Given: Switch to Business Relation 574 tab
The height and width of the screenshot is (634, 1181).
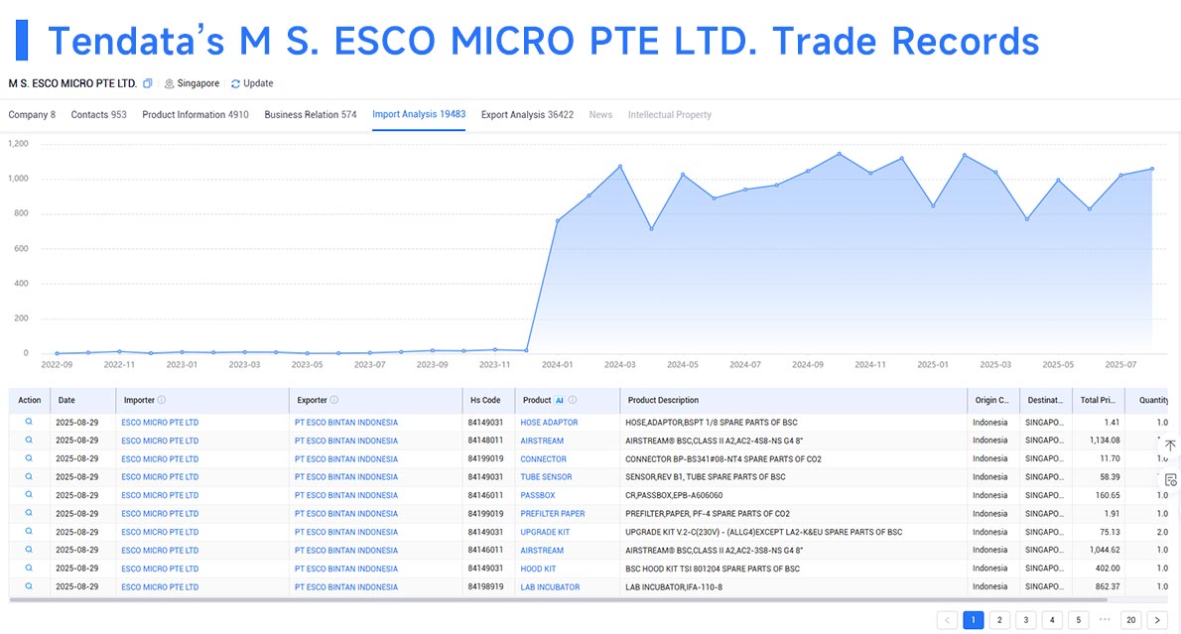Looking at the screenshot, I should click(311, 114).
